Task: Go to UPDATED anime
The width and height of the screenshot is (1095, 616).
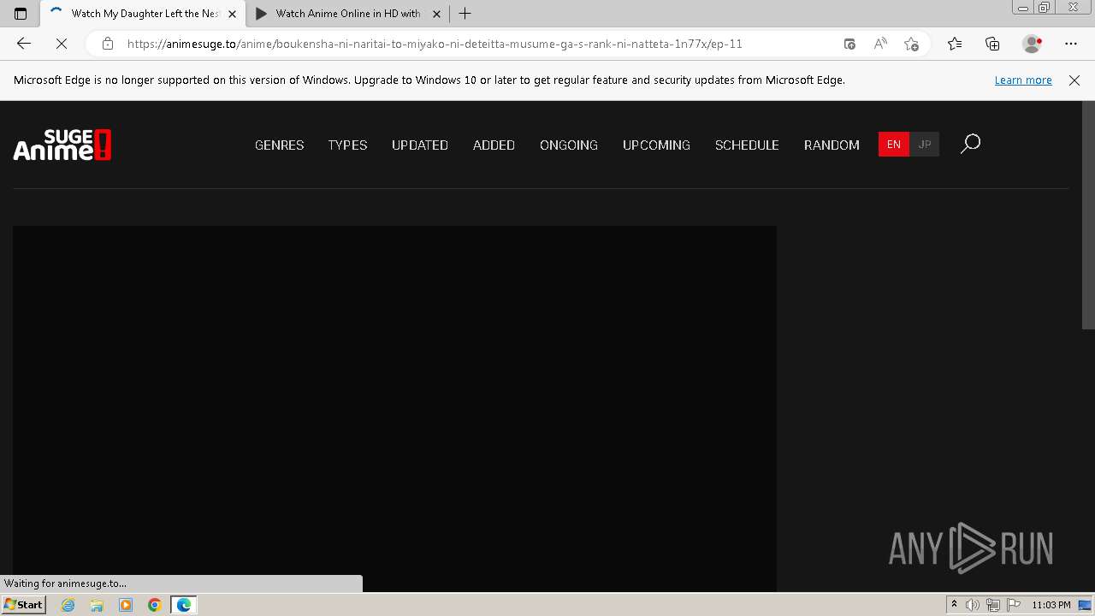Action: pyautogui.click(x=420, y=145)
